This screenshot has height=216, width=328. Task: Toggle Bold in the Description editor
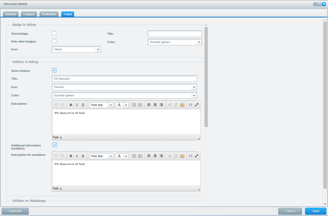click(x=71, y=105)
